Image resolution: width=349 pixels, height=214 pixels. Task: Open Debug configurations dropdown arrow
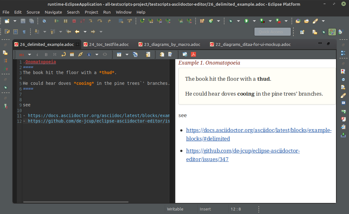(238, 21)
